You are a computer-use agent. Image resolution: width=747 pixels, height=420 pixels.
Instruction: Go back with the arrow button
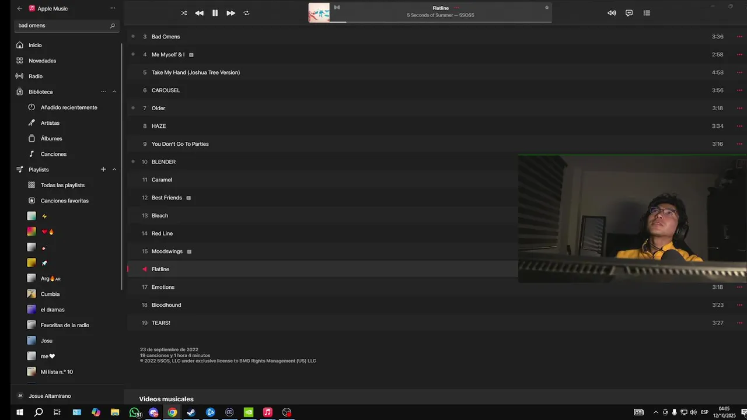point(20,9)
